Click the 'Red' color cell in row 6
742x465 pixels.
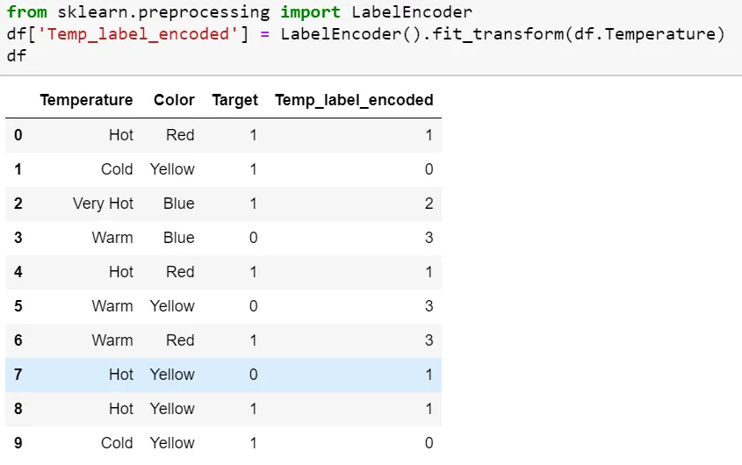pos(180,340)
